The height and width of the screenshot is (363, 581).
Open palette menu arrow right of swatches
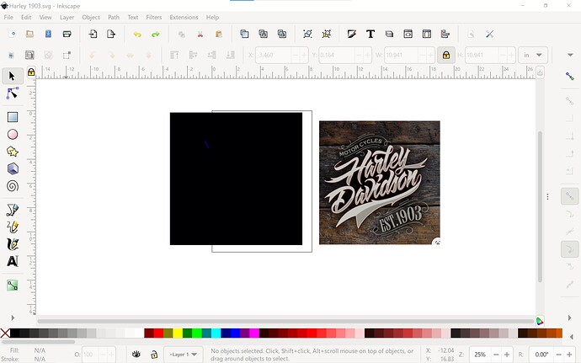tap(571, 337)
